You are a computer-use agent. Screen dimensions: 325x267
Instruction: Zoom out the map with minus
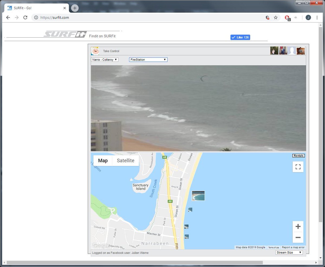point(298,238)
